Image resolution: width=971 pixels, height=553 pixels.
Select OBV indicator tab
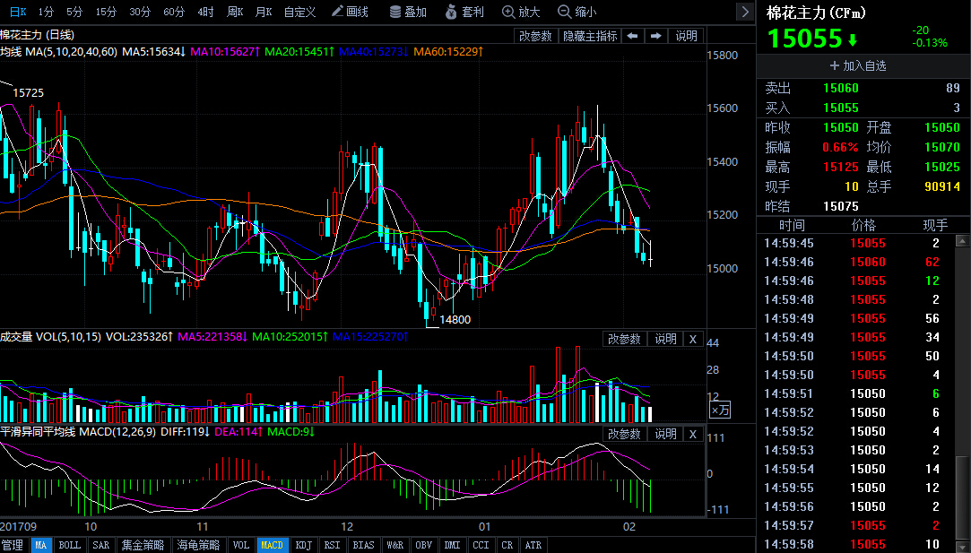point(423,545)
